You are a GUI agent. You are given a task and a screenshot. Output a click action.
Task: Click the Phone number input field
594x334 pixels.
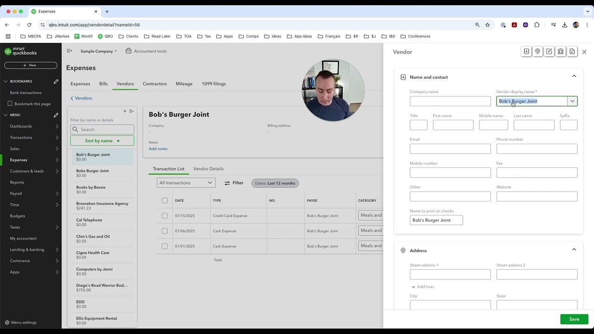tap(537, 148)
